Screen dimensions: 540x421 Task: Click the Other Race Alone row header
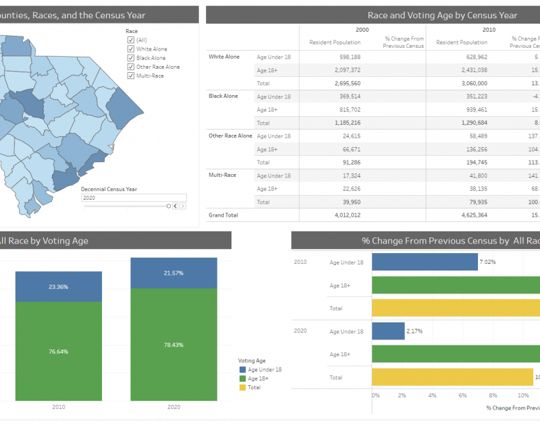(x=230, y=136)
